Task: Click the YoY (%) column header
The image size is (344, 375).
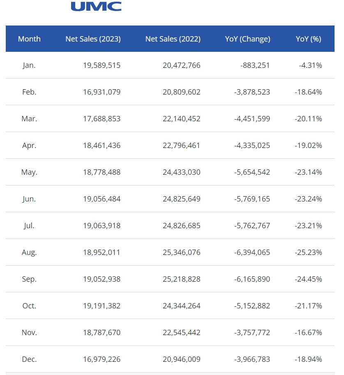Action: (x=308, y=39)
